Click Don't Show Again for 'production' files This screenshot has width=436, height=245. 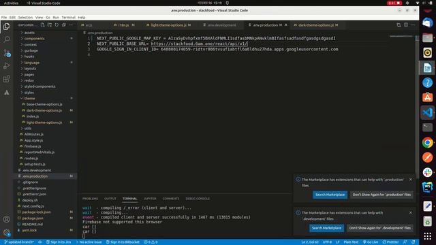[381, 195]
